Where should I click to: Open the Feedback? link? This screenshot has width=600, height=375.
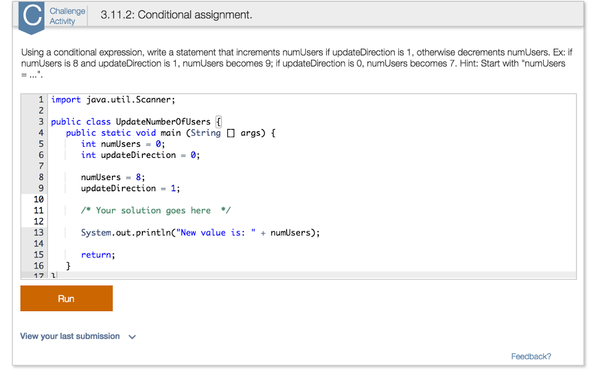[531, 356]
